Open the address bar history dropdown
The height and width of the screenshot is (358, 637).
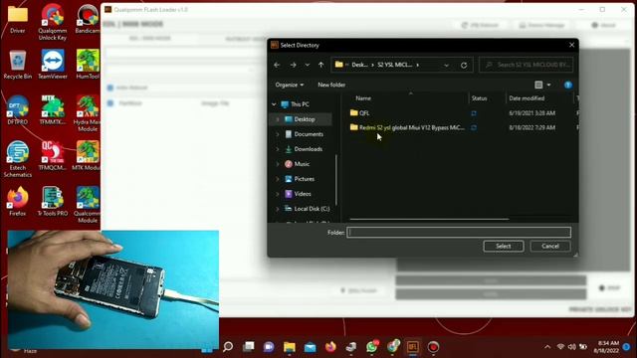(447, 65)
